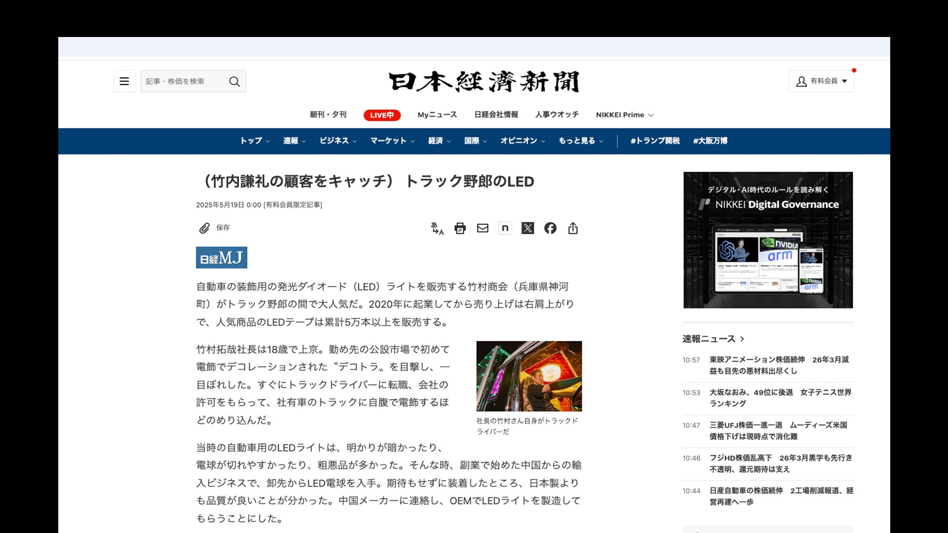Share article on note icon

pos(505,228)
